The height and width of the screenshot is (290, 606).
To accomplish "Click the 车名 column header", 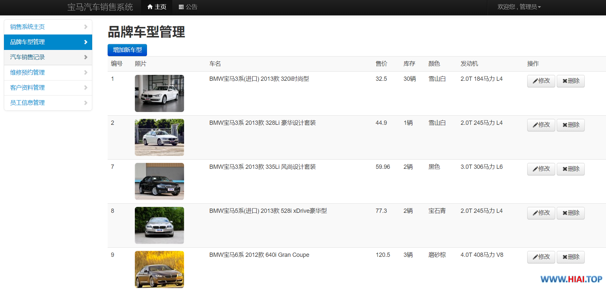I will pos(215,64).
